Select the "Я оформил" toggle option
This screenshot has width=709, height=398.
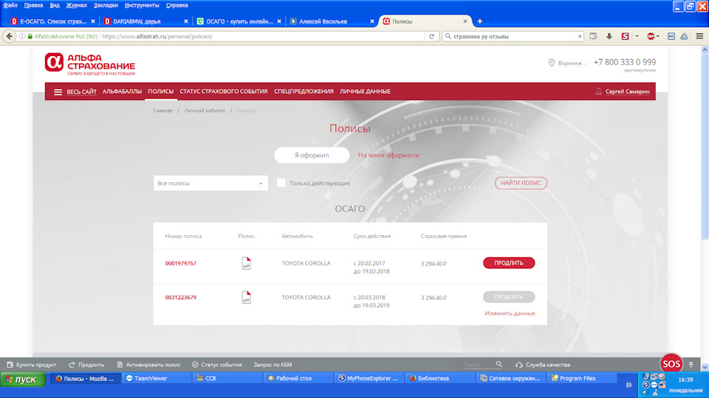click(312, 156)
